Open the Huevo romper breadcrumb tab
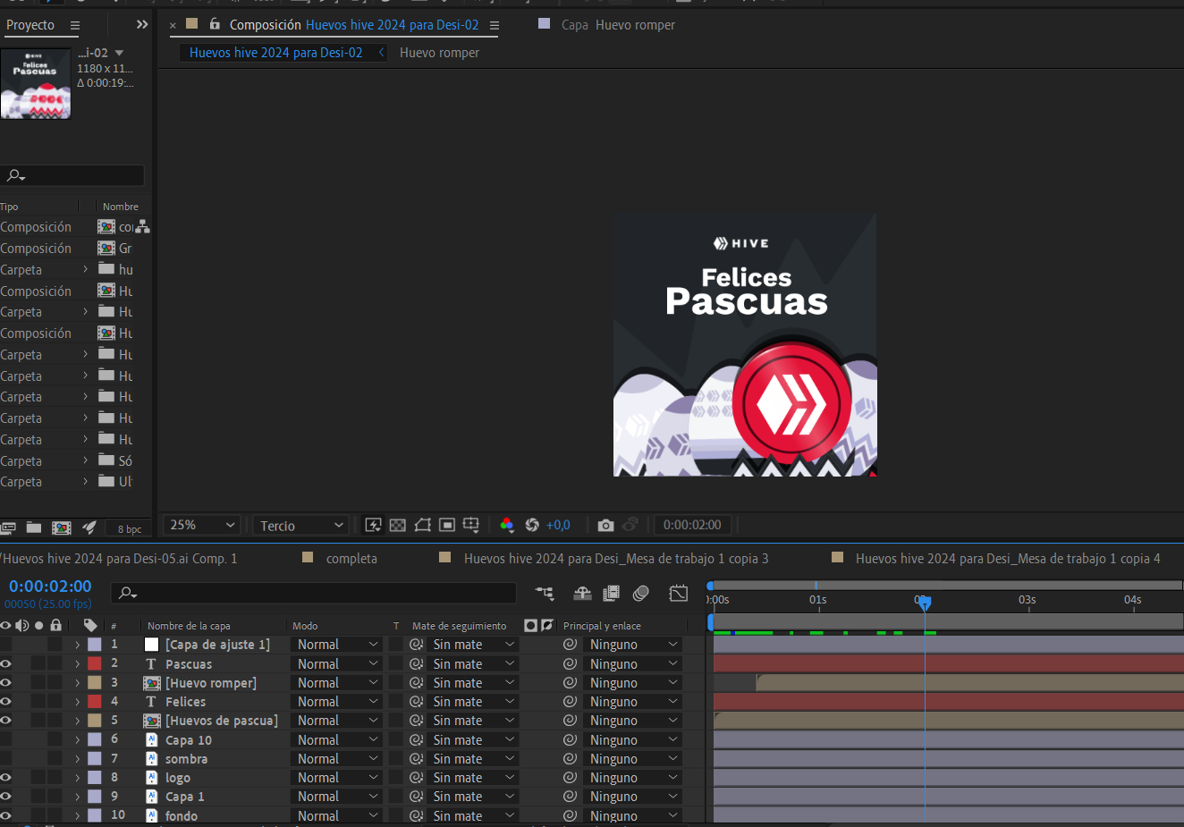Screen dimensions: 1184x827 pyautogui.click(x=439, y=53)
